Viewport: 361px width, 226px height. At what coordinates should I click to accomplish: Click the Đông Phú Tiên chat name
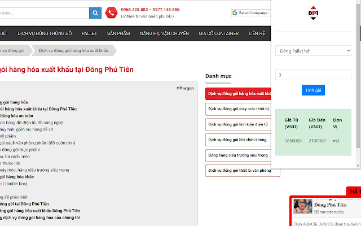(331, 205)
